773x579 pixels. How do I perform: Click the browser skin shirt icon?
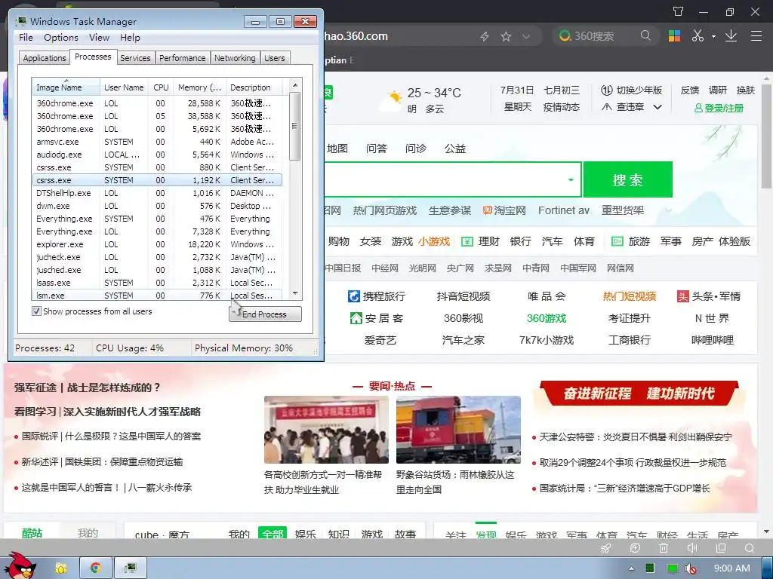[679, 11]
